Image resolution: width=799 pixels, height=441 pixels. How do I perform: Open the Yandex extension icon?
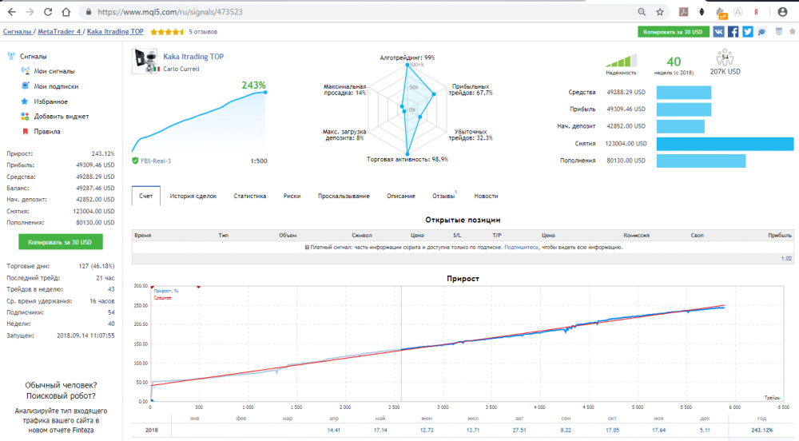tap(756, 12)
